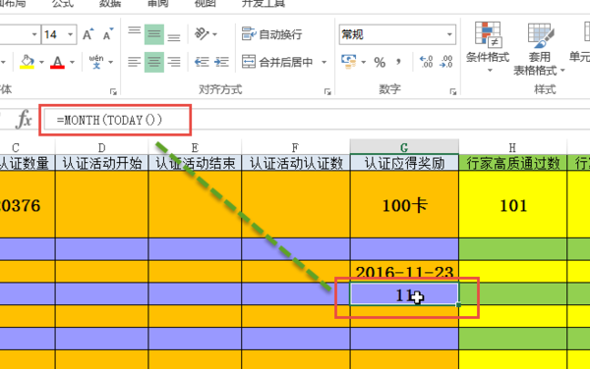
Task: Align cell text to the right
Action: [x=174, y=62]
